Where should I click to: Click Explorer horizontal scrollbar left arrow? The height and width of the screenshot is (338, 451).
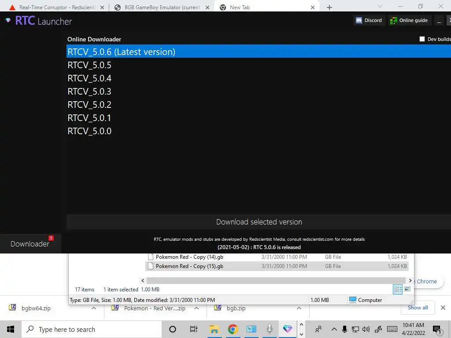click(x=143, y=280)
